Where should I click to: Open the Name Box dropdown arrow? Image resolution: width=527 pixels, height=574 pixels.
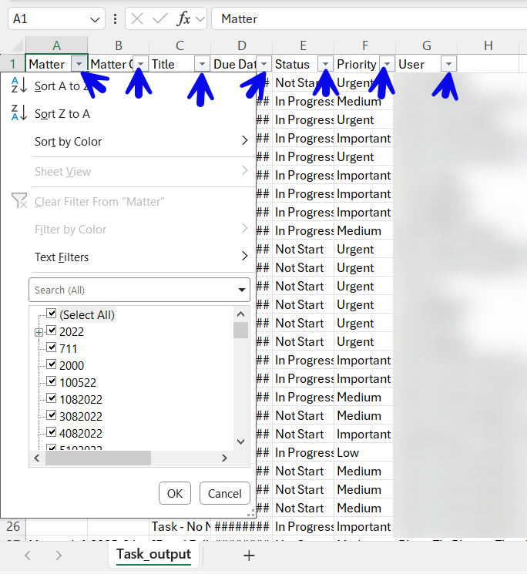95,19
